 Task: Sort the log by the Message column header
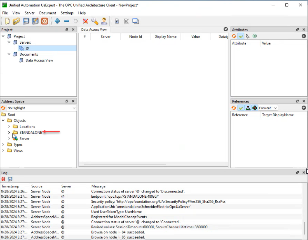[x=196, y=186]
